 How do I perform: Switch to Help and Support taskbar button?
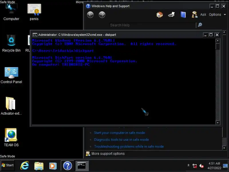pyautogui.click(x=68, y=166)
